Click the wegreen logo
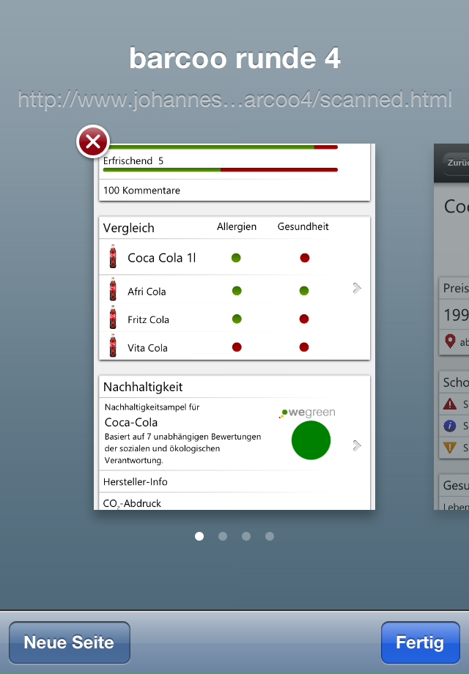Screen dimensions: 469x674 click(x=307, y=412)
